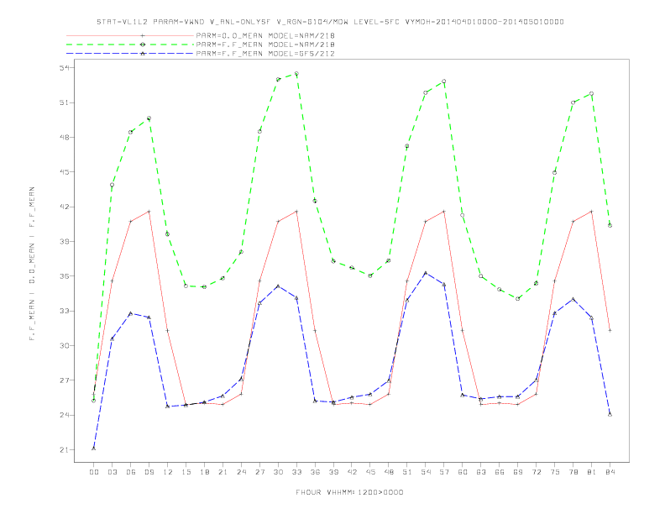Click the blue triangle marker at hour 84
Viewport: 665px width, 514px height.
610,414
